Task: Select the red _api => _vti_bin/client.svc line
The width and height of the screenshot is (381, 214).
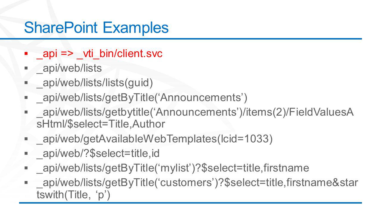Action: [99, 54]
